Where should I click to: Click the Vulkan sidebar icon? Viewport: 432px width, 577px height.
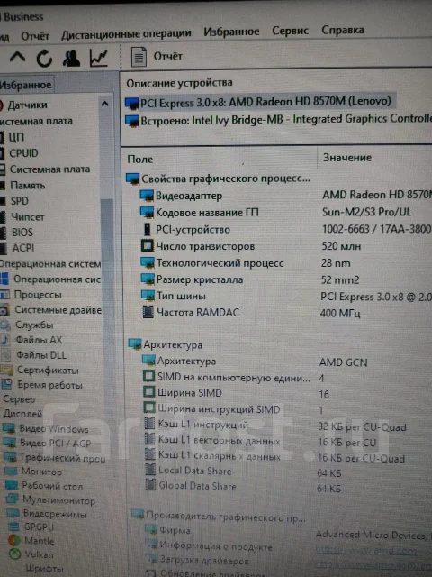click(14, 554)
